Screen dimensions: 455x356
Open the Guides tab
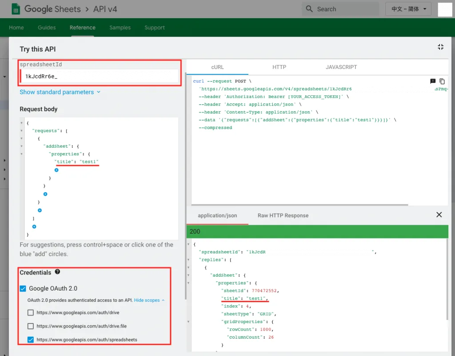[x=47, y=28]
